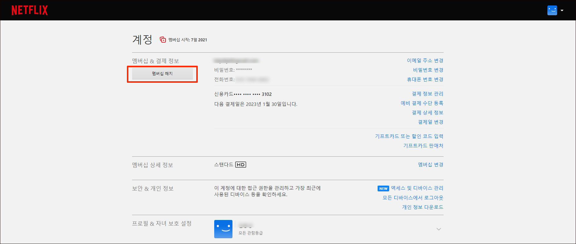Click the 보안 & 개인 정보 heading

point(153,189)
